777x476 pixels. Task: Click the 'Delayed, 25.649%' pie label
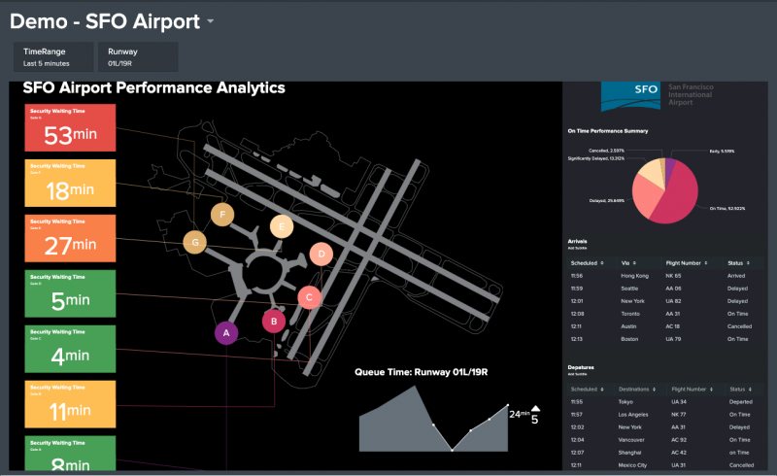(x=606, y=201)
